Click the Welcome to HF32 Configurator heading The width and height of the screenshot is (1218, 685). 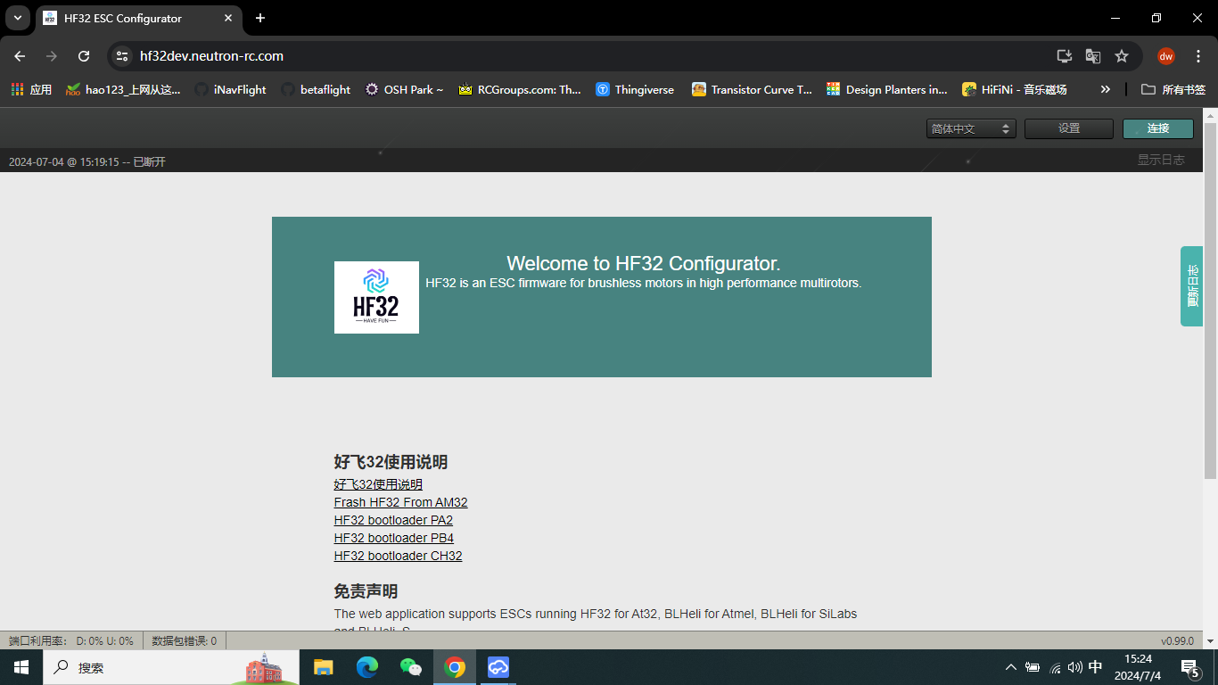tap(644, 263)
